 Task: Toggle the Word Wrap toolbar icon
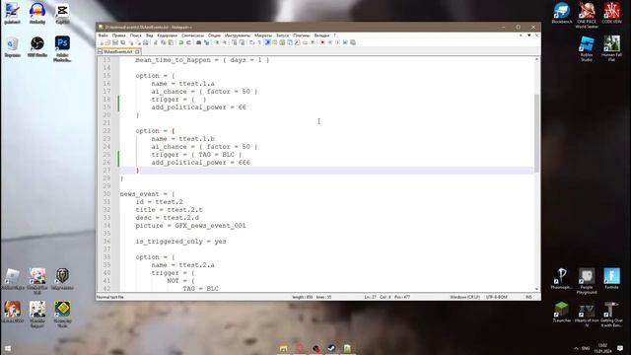point(251,42)
